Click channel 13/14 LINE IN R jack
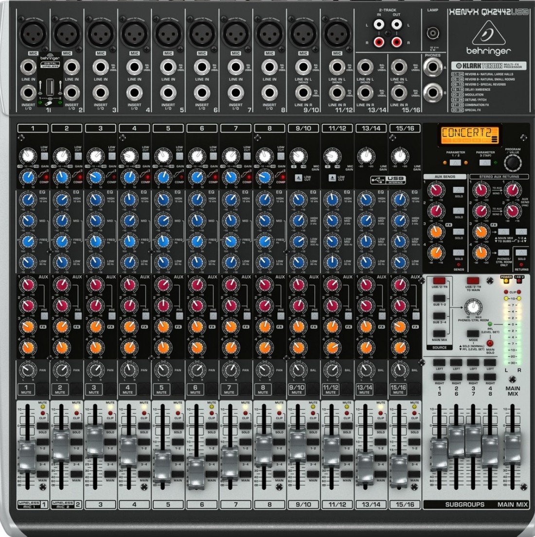The image size is (535, 537). click(365, 92)
